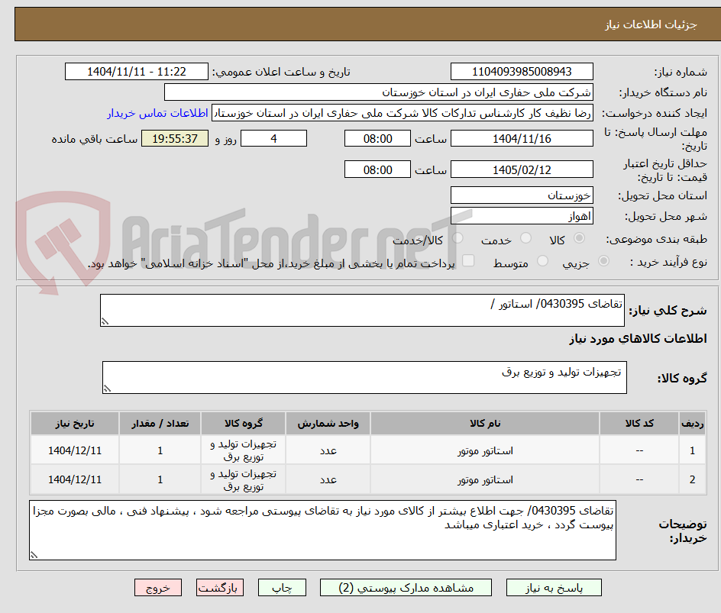Select the کالا/خدمت radio button
Viewport: 721px width, 613px height.
(457, 237)
